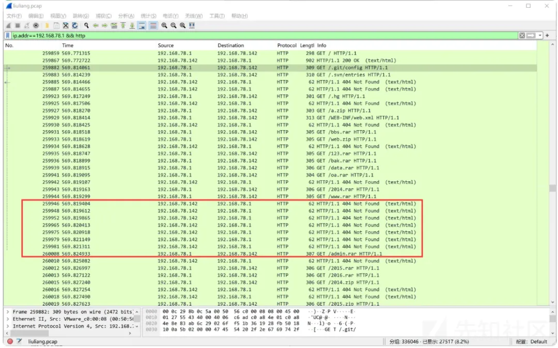The height and width of the screenshot is (348, 558).
Task: Click the find packet magnifier icon
Action: tap(86, 25)
